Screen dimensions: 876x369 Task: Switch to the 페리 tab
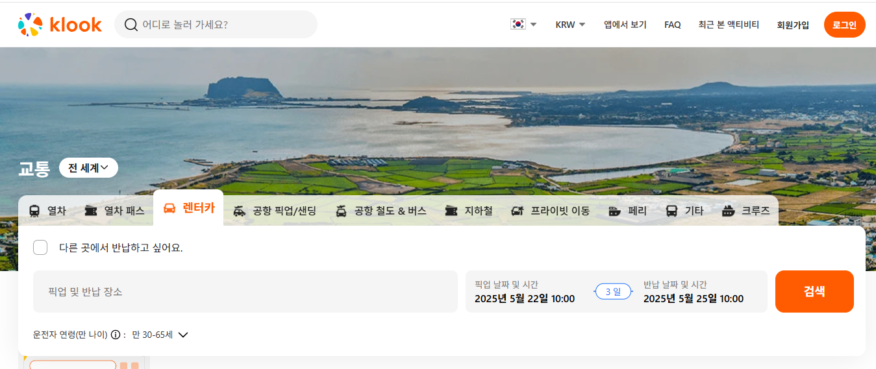point(628,211)
